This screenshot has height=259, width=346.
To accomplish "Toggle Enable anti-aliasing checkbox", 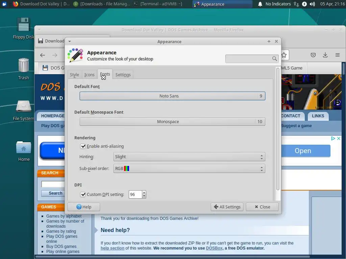I will click(x=83, y=146).
